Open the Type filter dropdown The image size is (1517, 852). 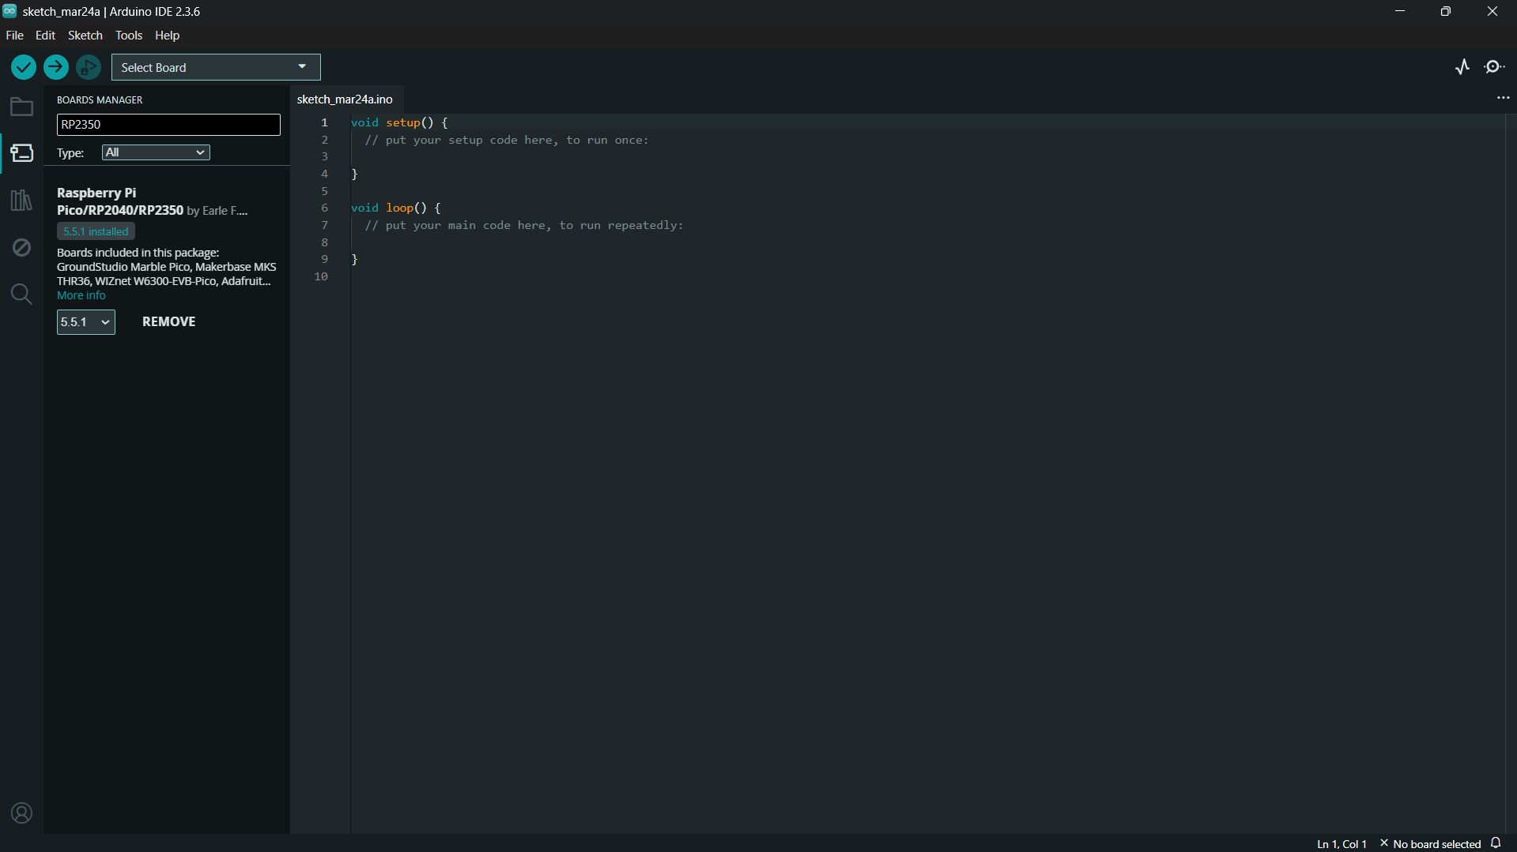[x=155, y=152]
